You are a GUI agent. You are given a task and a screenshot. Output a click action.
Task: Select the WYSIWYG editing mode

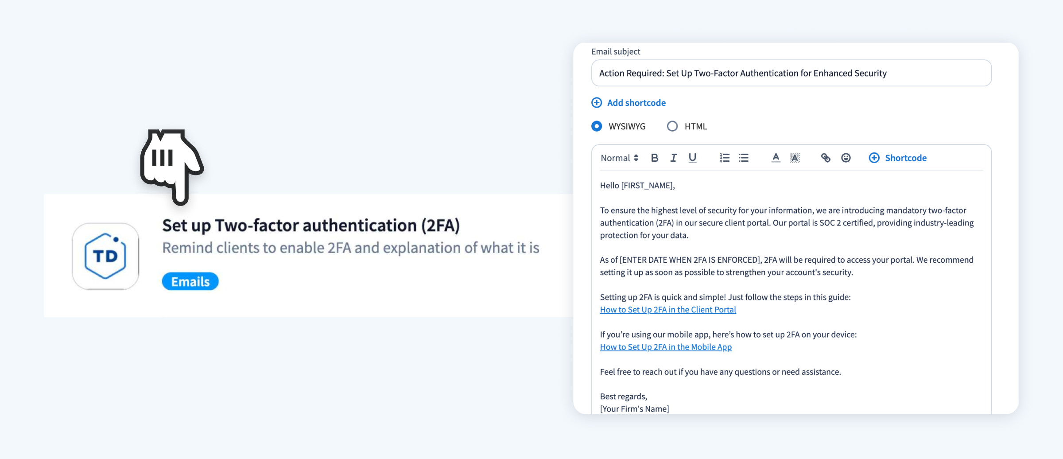tap(597, 126)
